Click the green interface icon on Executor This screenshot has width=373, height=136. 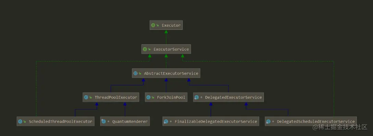[x=153, y=25]
